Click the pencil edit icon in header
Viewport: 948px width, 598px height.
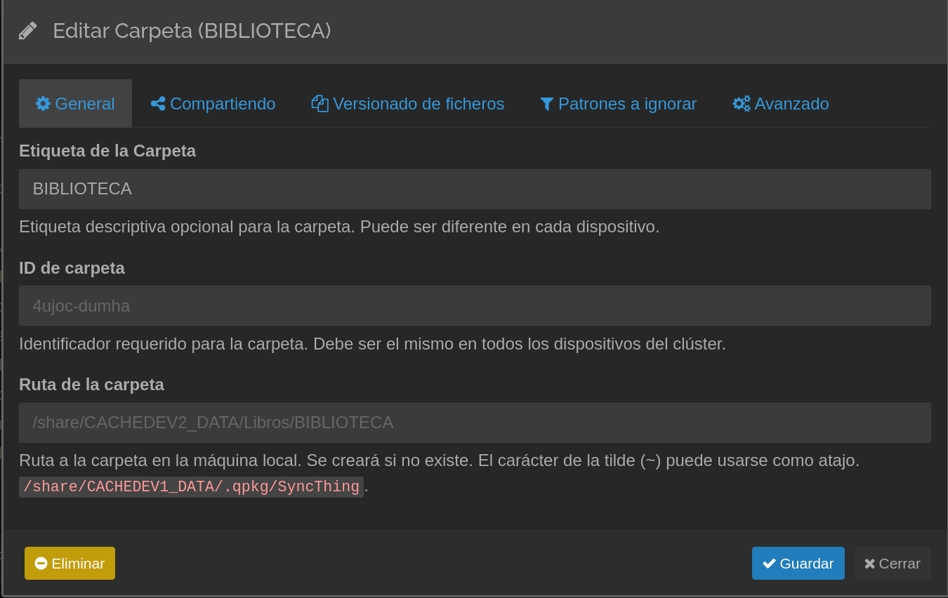pyautogui.click(x=27, y=31)
